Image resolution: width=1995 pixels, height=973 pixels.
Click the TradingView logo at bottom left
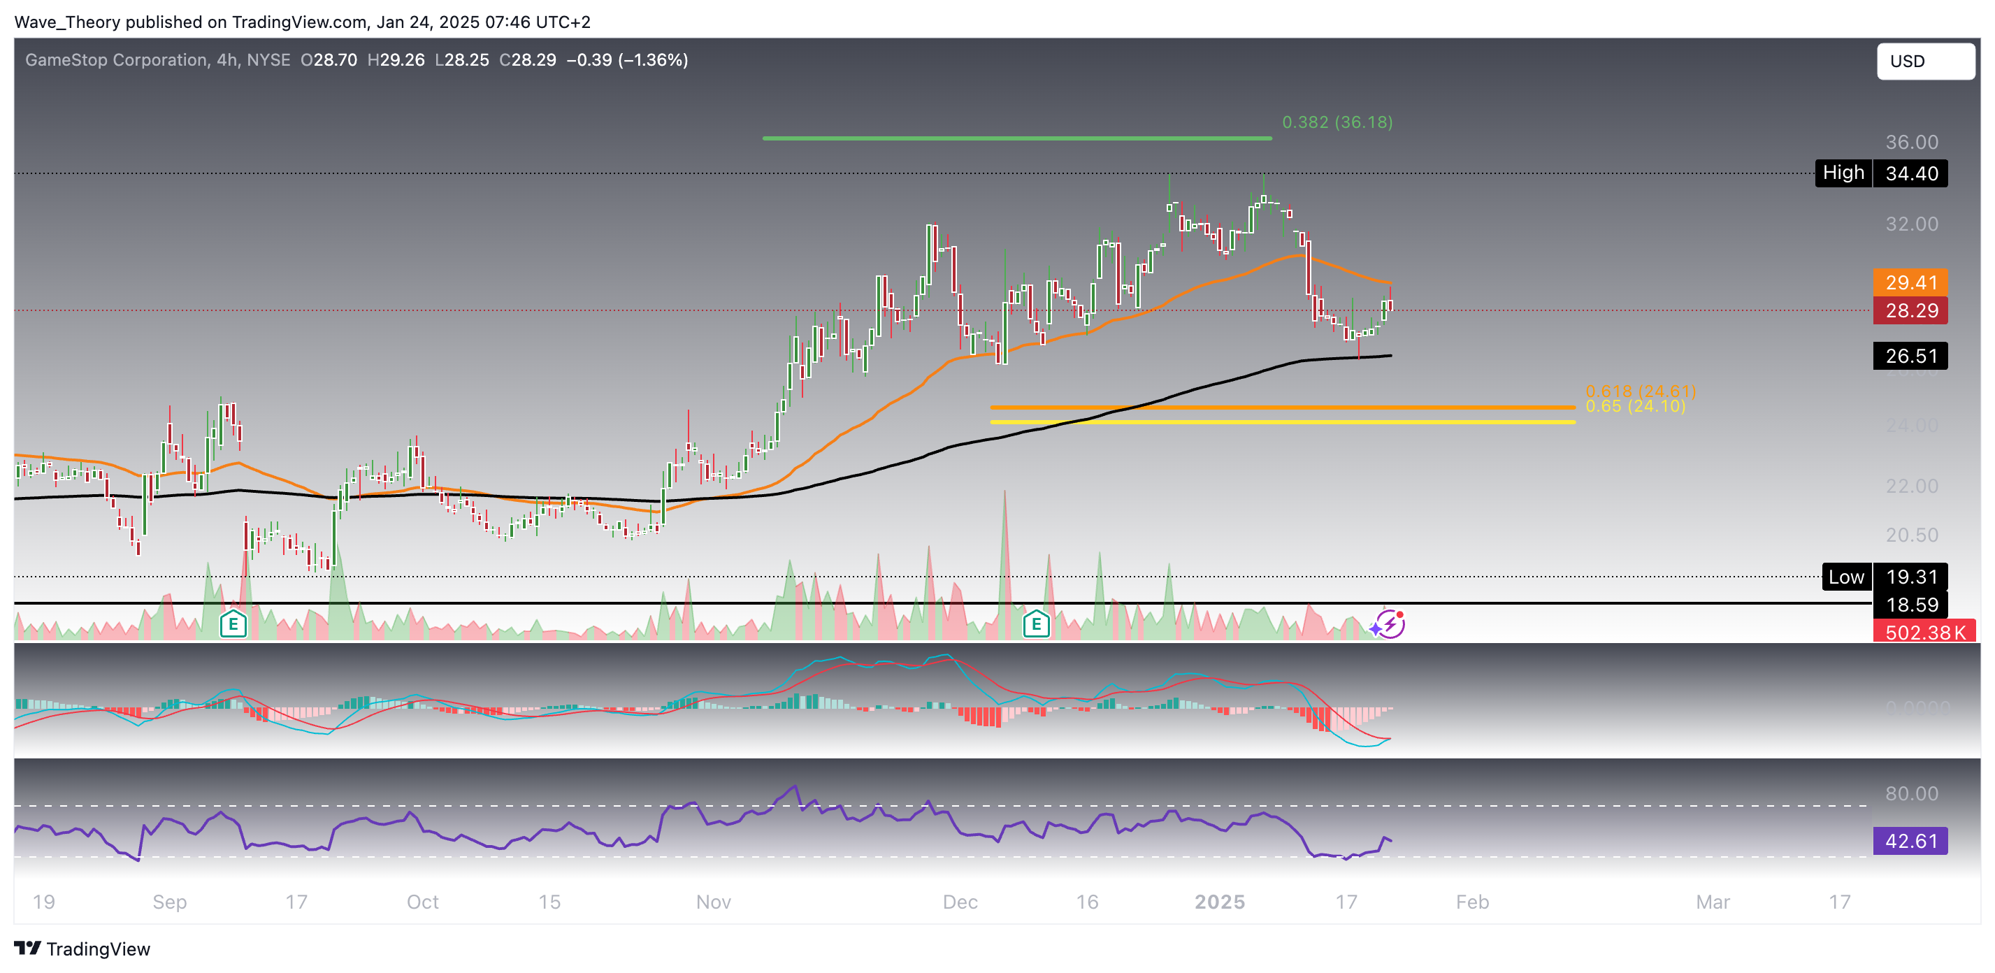82,949
